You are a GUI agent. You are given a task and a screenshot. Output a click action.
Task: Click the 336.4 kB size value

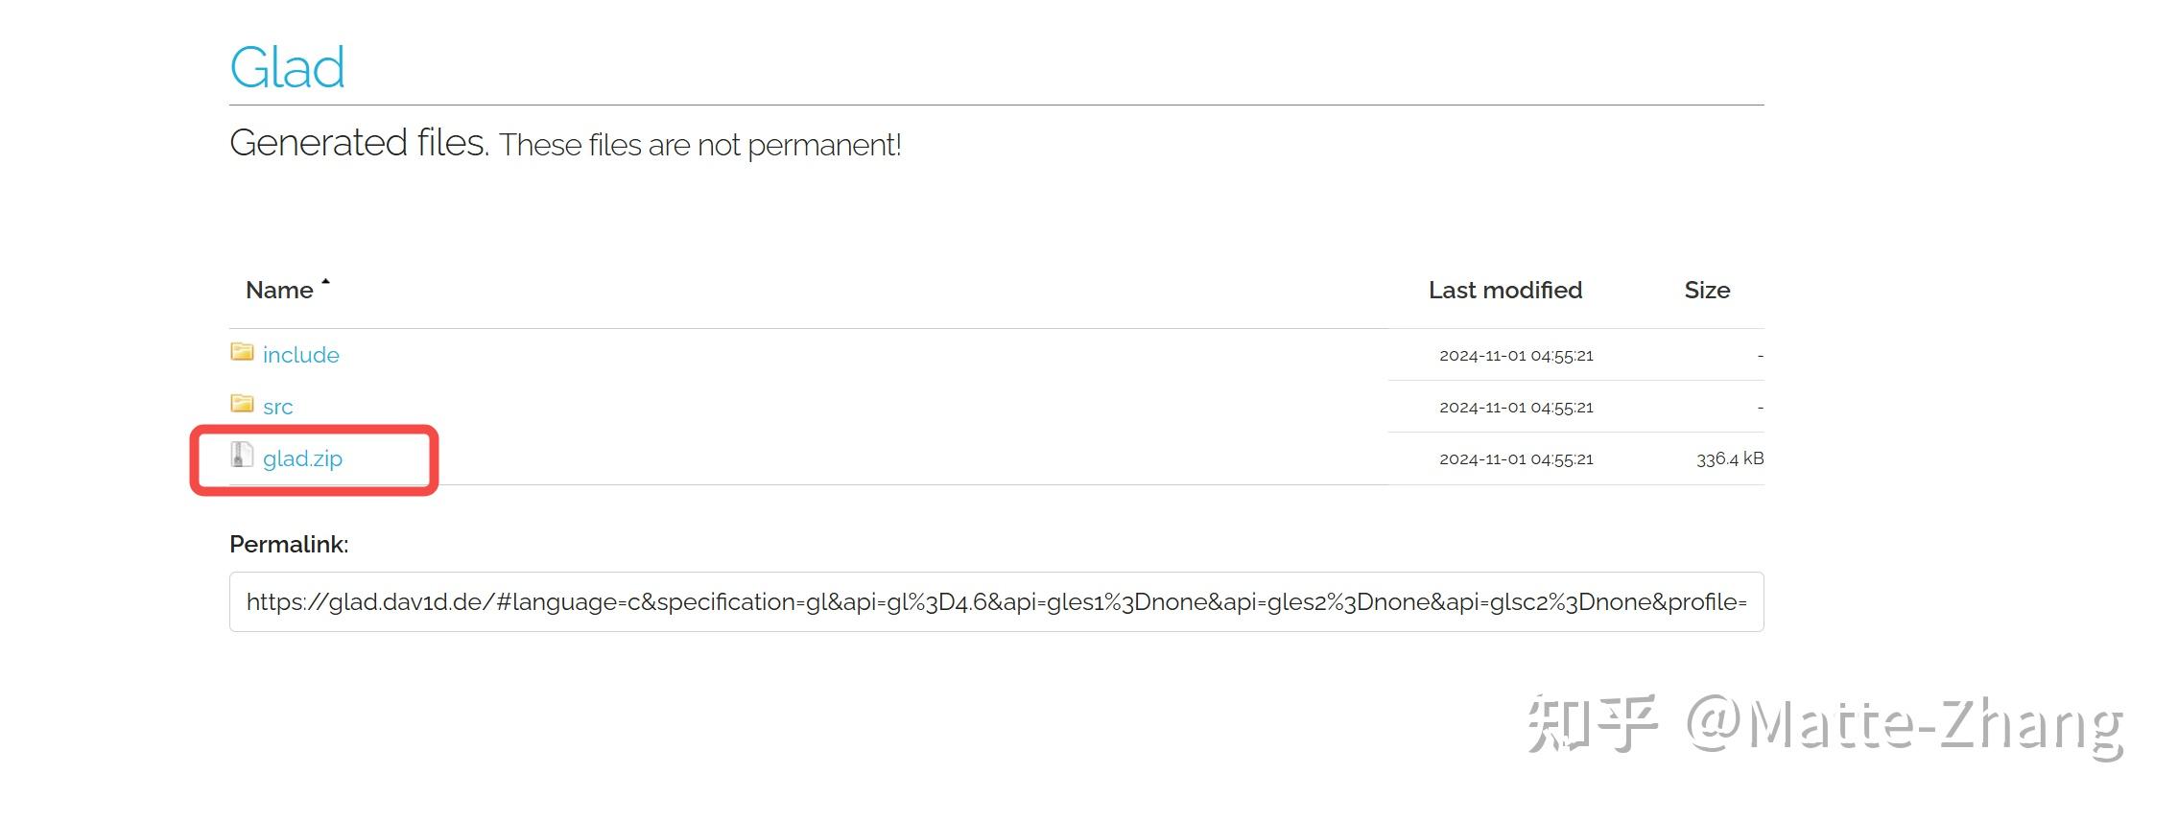pyautogui.click(x=1727, y=457)
